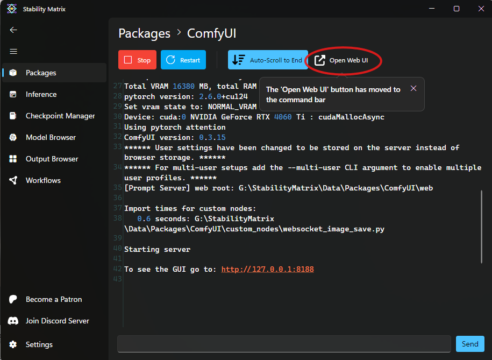
Task: Open the Packages page from sidebar
Action: (54, 73)
